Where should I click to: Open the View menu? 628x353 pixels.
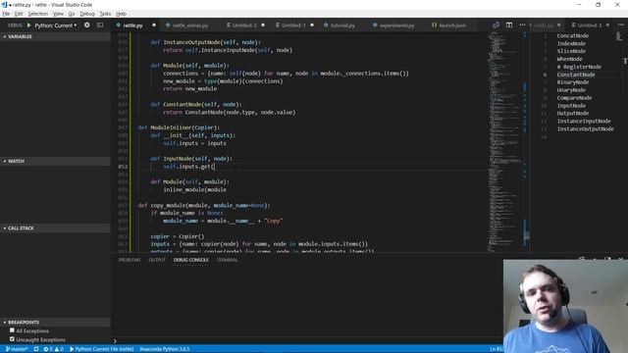pyautogui.click(x=58, y=14)
